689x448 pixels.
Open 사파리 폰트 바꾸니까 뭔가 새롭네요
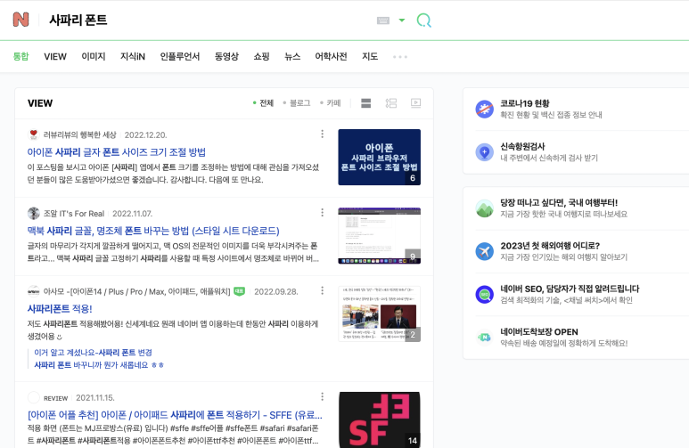pos(99,365)
